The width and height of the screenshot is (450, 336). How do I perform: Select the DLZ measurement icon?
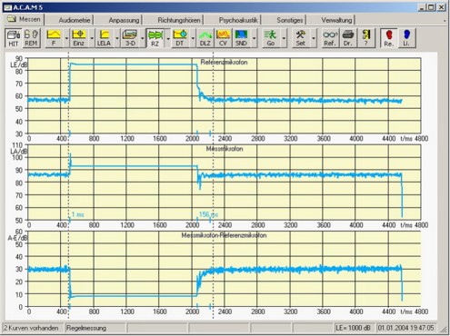205,38
